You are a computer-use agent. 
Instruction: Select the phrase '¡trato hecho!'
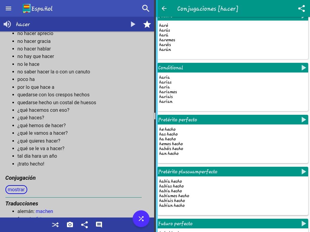click(x=31, y=164)
